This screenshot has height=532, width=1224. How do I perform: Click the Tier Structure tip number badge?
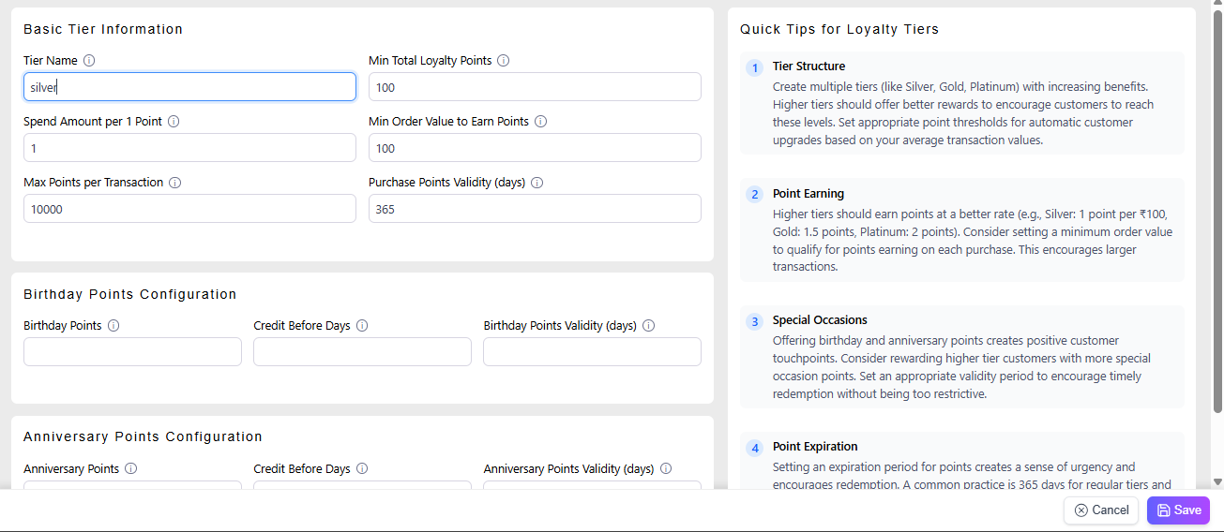click(x=754, y=68)
